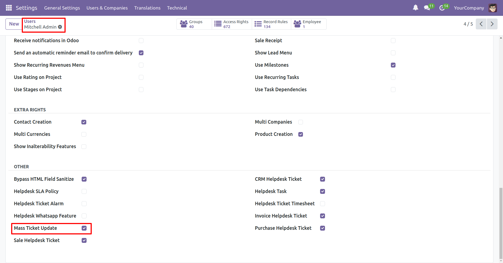Viewport: 503px width, 263px height.
Task: Open the Employee smart button
Action: click(x=309, y=24)
